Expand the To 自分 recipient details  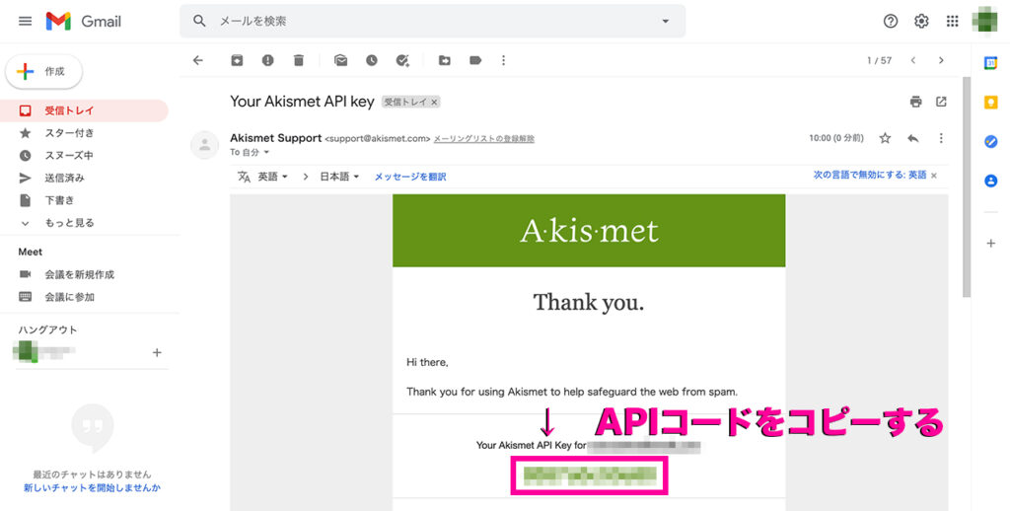click(266, 153)
